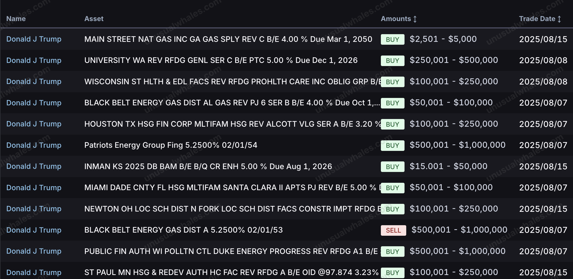Select the Name column header
Viewport: 573px width, 279px height.
16,19
